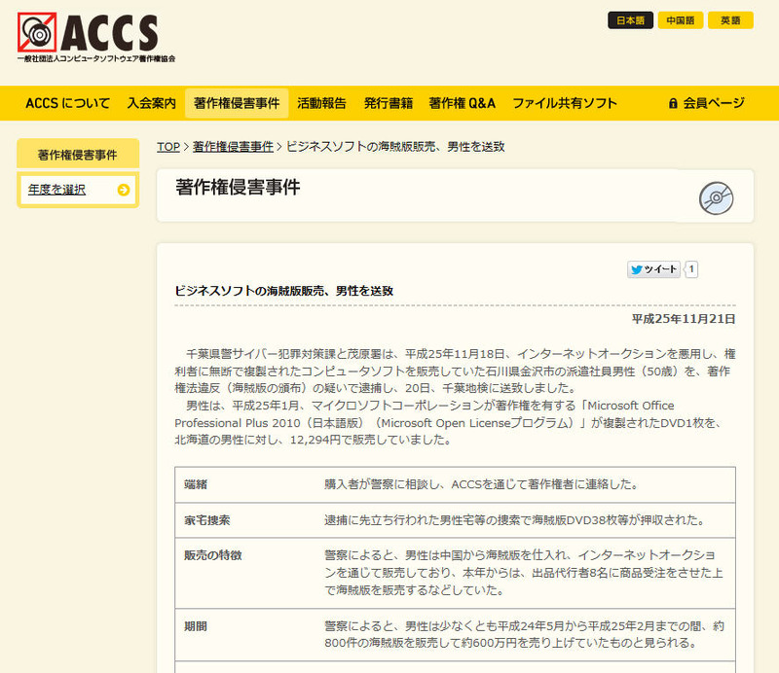
Task: Open the 入会案内 menu item
Action: point(151,103)
